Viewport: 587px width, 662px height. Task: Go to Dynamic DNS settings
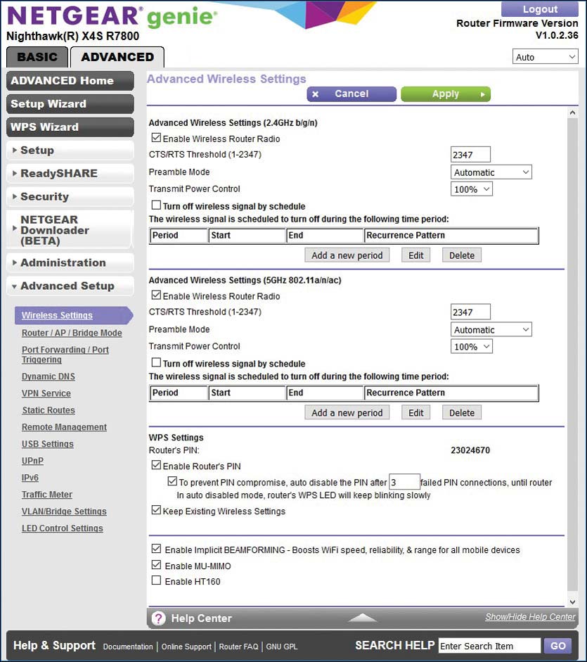(48, 376)
